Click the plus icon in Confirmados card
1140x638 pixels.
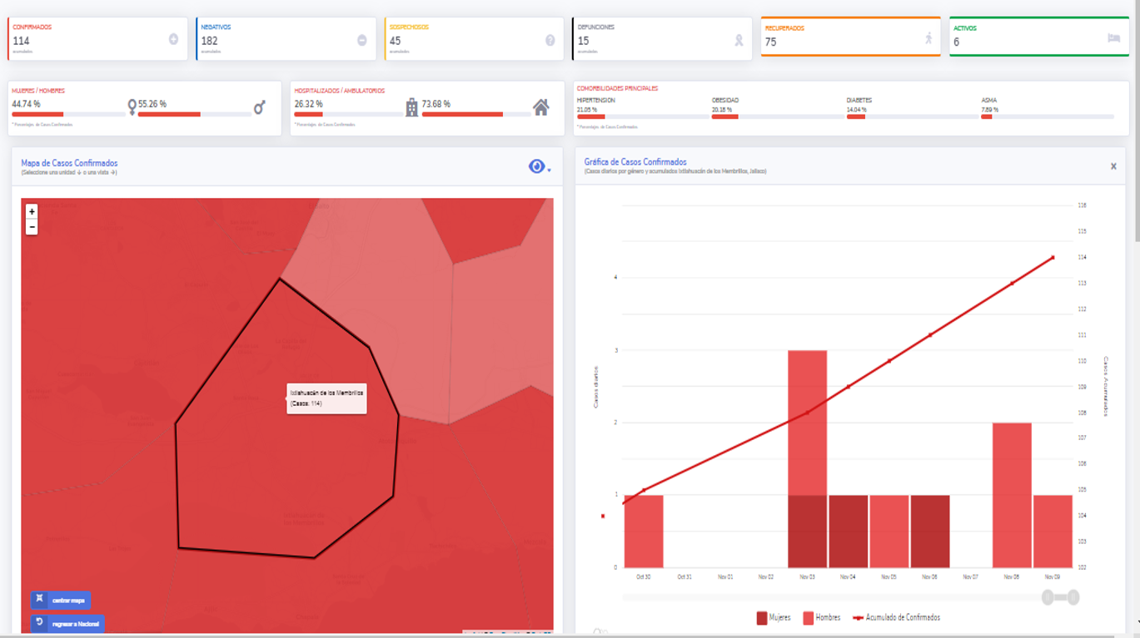coord(173,39)
